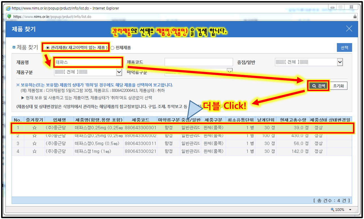This screenshot has height=219, width=364.
Task: Click the favorite star in row 1
Action: pyautogui.click(x=34, y=128)
